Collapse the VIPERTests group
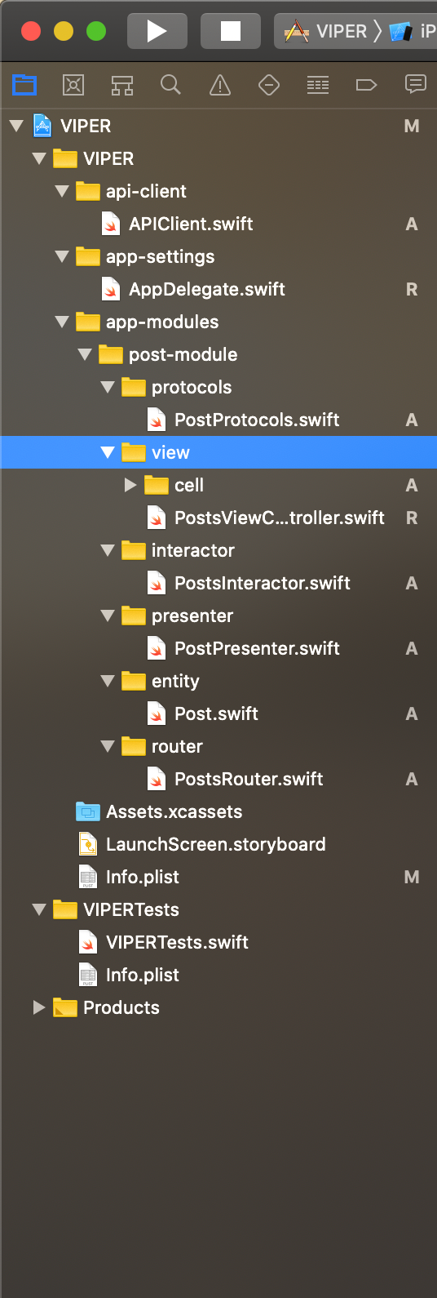The width and height of the screenshot is (437, 1298). tap(38, 909)
